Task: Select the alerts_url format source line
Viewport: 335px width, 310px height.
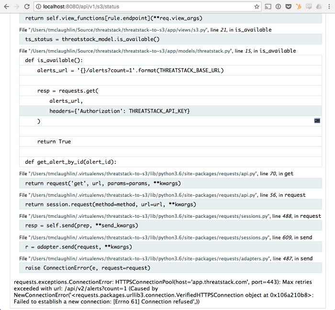Action: [x=170, y=70]
